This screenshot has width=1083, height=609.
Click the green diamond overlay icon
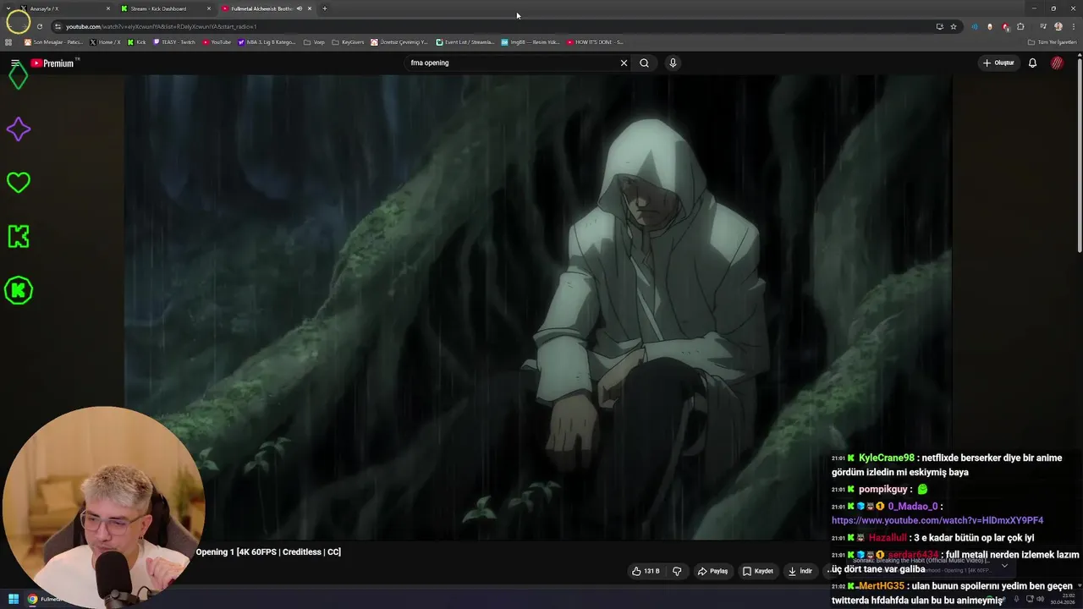(18, 77)
